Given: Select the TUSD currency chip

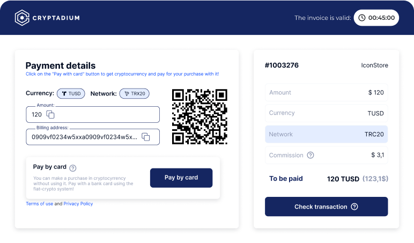Looking at the screenshot, I should [71, 93].
